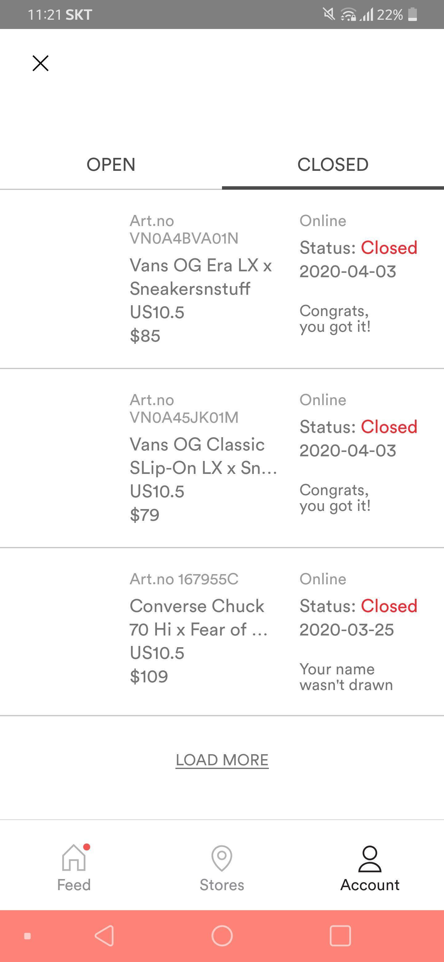Tap the muted sound status icon
This screenshot has height=962, width=444.
(329, 14)
